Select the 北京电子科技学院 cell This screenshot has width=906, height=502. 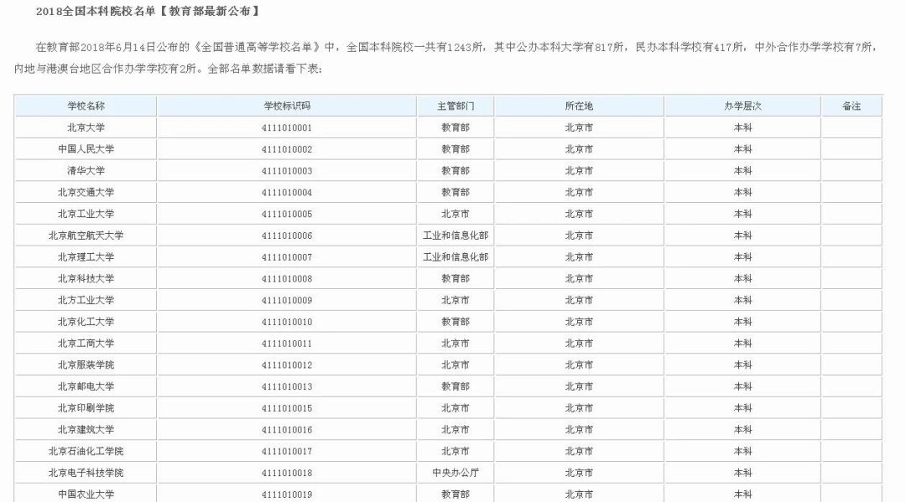tap(86, 473)
